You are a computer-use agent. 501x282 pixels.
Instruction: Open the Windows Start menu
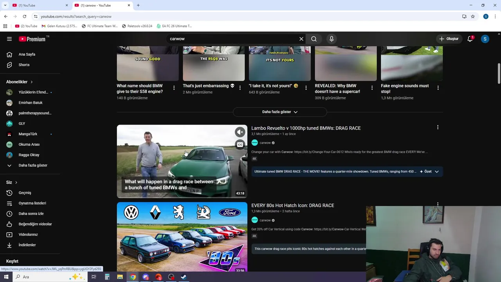[x=6, y=277]
